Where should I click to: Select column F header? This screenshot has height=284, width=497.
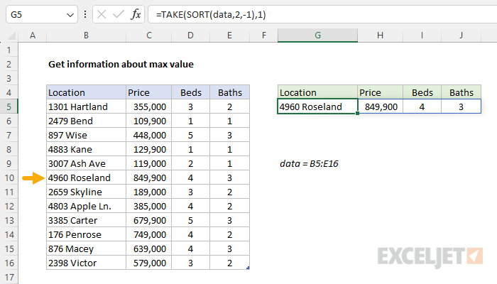point(263,35)
